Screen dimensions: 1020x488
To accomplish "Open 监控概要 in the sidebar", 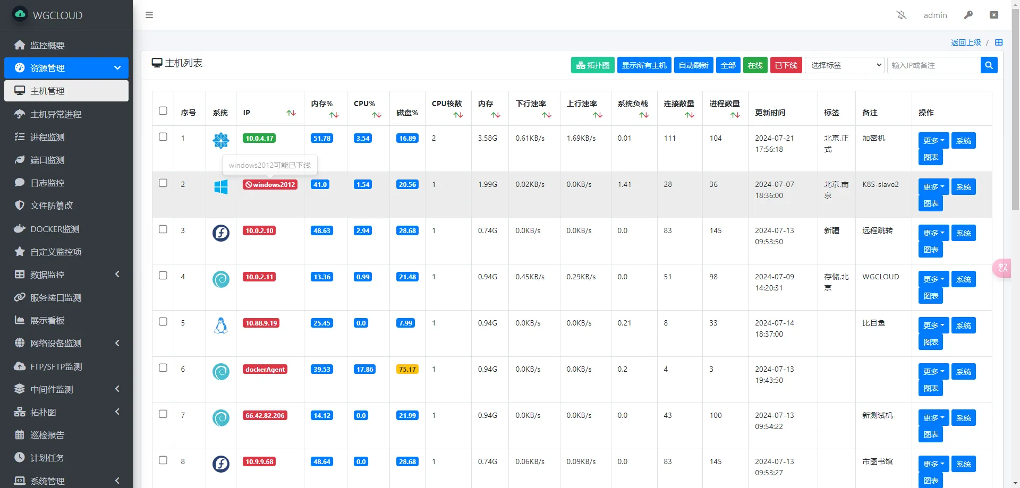I will tap(66, 45).
